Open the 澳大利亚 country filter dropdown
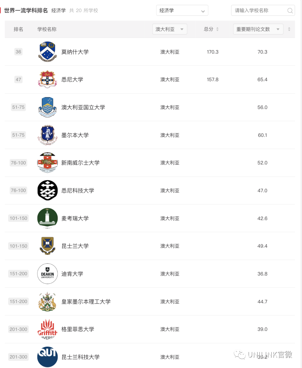Screen dimensions: 302x368 pos(170,29)
